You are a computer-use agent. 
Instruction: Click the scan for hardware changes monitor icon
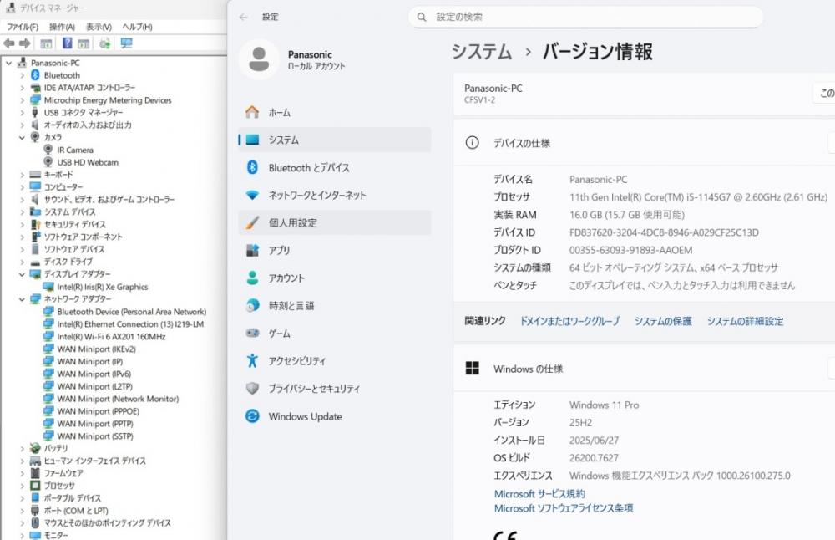[126, 43]
